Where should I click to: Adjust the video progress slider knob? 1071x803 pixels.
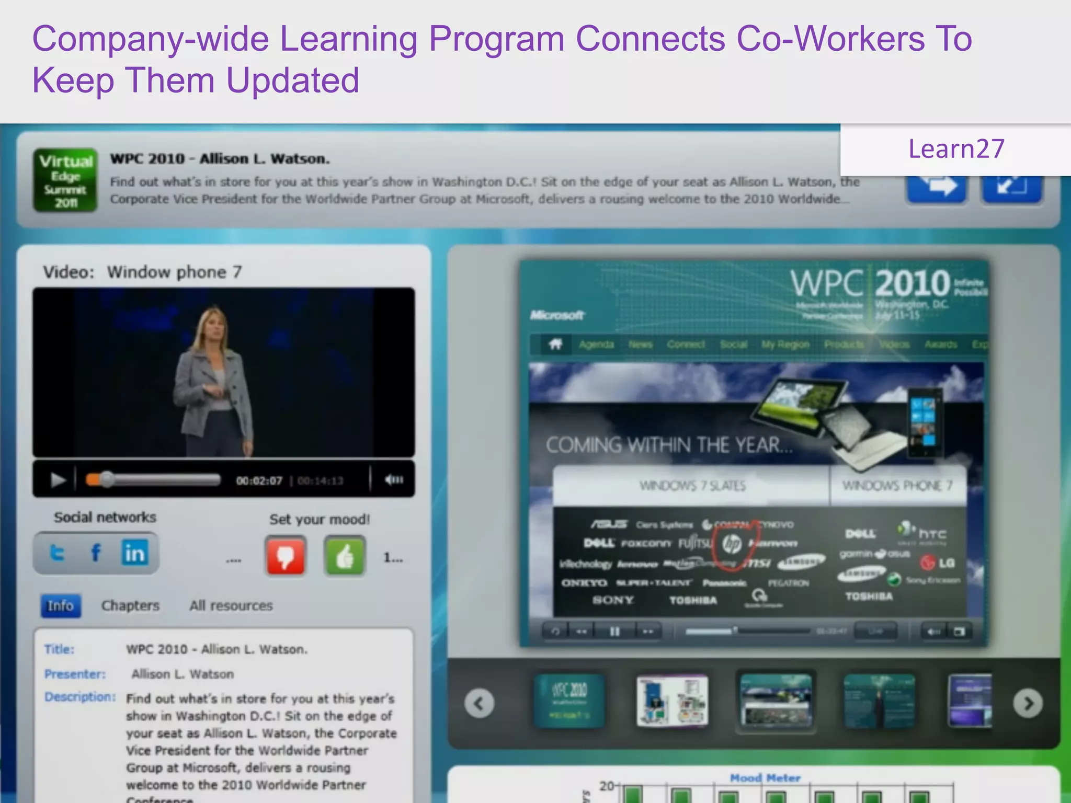pyautogui.click(x=107, y=479)
